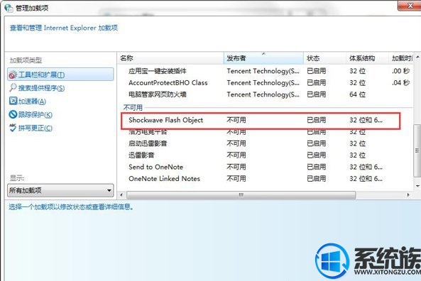Viewport: 421px width, 281px height.
Task: Select the Send to OneNote row
Action: click(266, 167)
